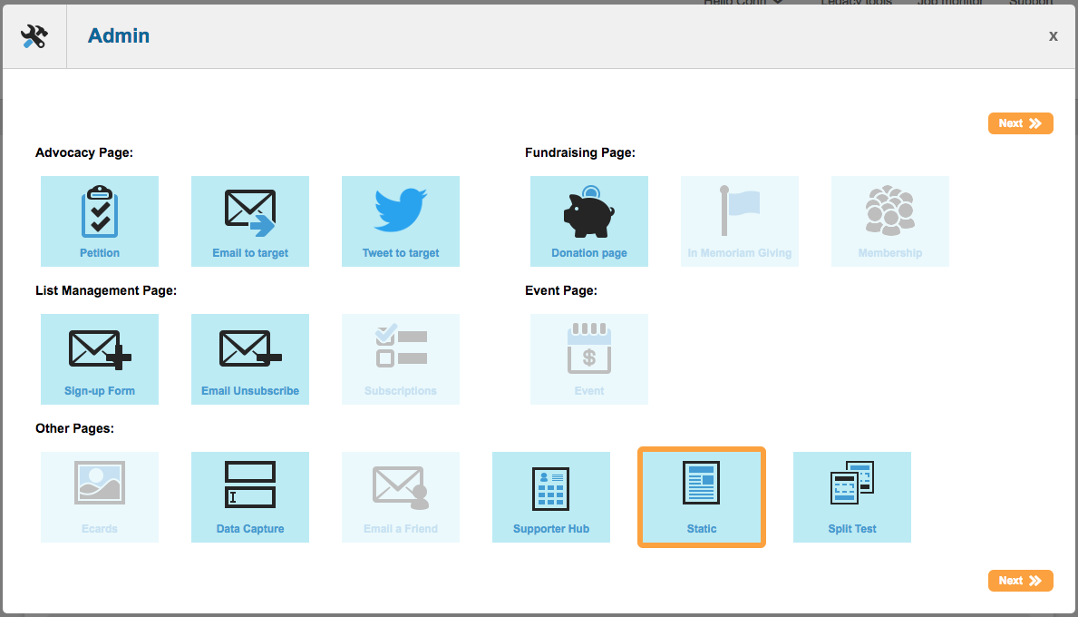Click the Admin wrench tools icon
Viewport: 1078px width, 617px height.
34,36
